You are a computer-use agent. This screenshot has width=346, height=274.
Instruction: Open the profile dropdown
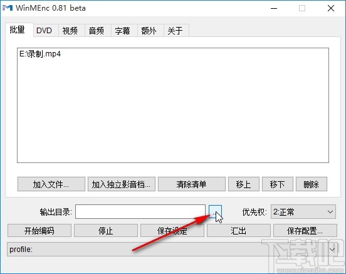pyautogui.click(x=172, y=250)
